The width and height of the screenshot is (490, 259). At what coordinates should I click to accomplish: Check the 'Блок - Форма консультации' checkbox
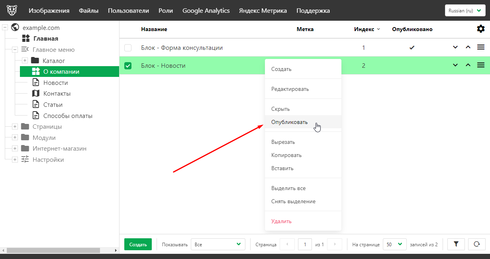pos(128,48)
